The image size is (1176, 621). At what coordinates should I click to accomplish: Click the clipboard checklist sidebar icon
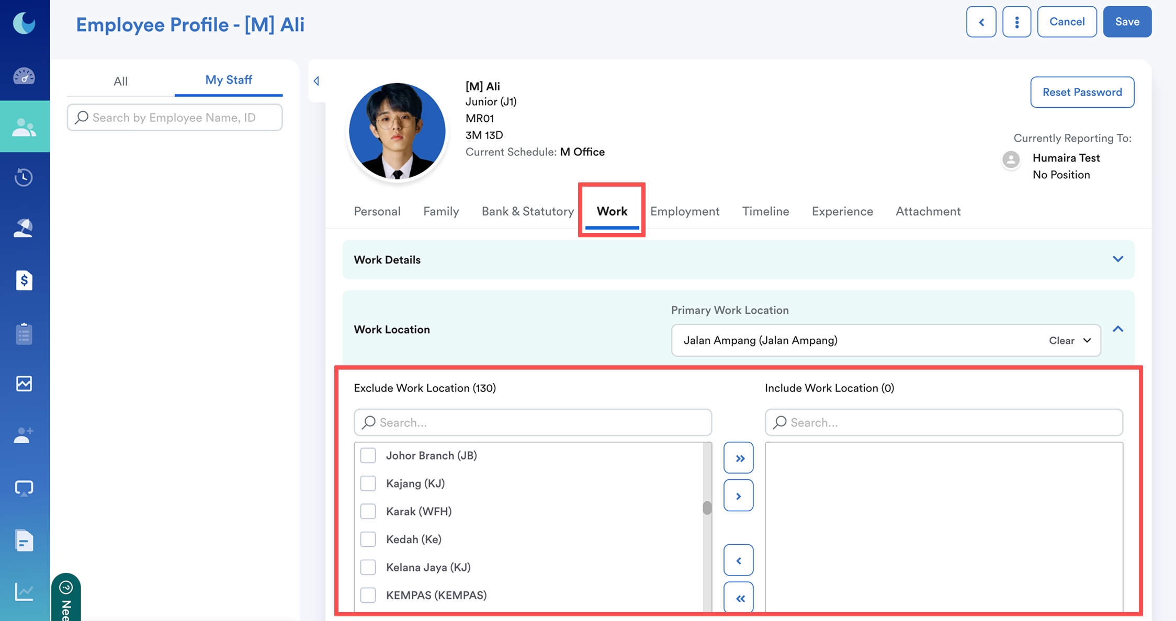(x=24, y=333)
